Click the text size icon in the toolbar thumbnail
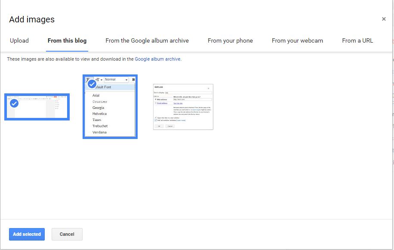The height and width of the screenshot is (250, 394). point(98,79)
